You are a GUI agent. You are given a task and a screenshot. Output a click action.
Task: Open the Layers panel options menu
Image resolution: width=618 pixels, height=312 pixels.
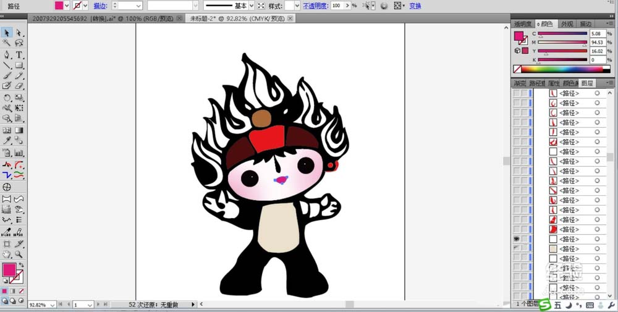tap(611, 83)
